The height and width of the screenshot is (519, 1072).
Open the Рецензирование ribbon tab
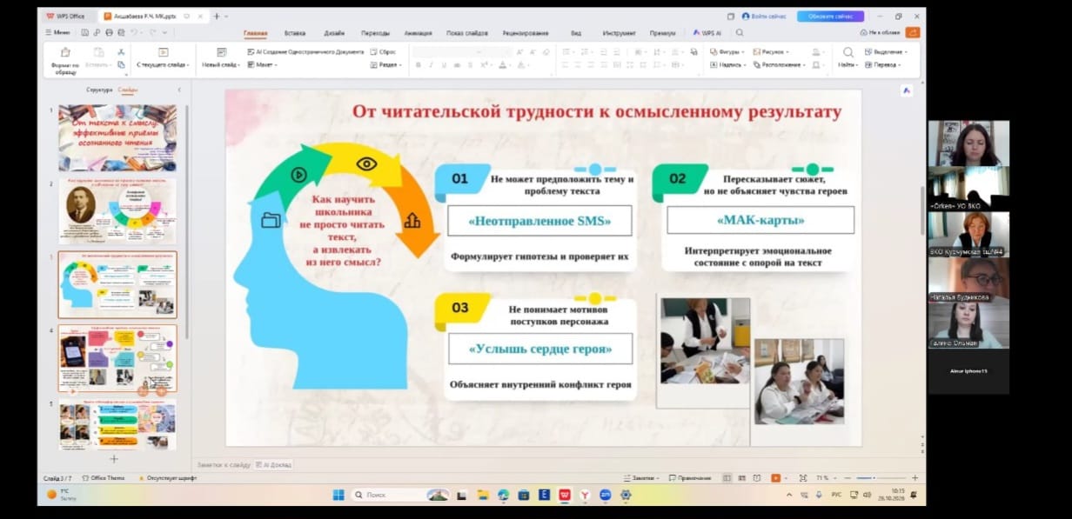click(x=526, y=33)
